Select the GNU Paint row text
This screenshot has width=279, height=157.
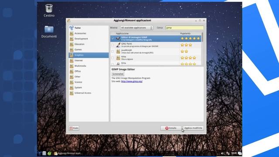pos(139,45)
